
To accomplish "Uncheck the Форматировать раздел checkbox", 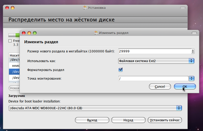I will coord(121,70).
